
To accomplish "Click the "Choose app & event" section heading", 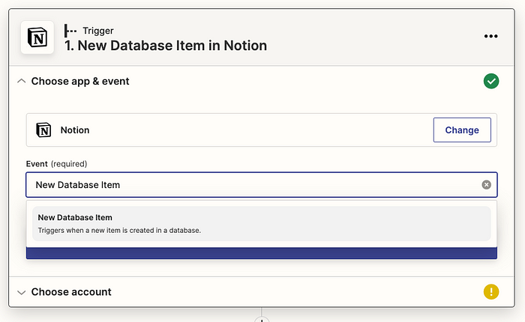I will coord(80,82).
